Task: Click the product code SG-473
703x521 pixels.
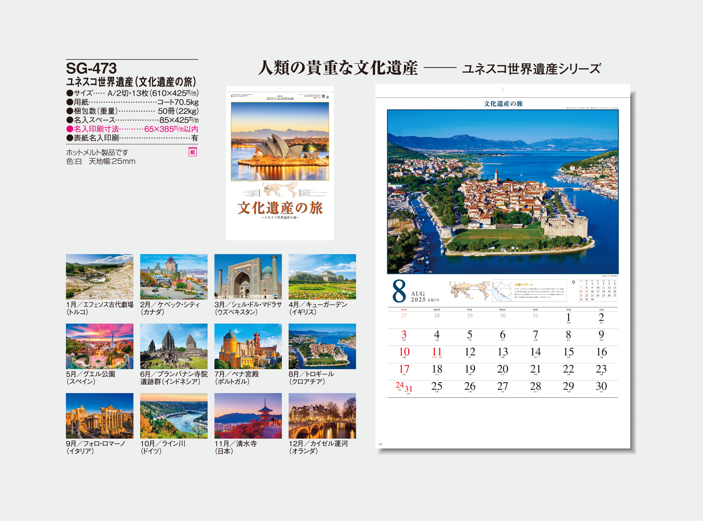Action: (x=91, y=68)
